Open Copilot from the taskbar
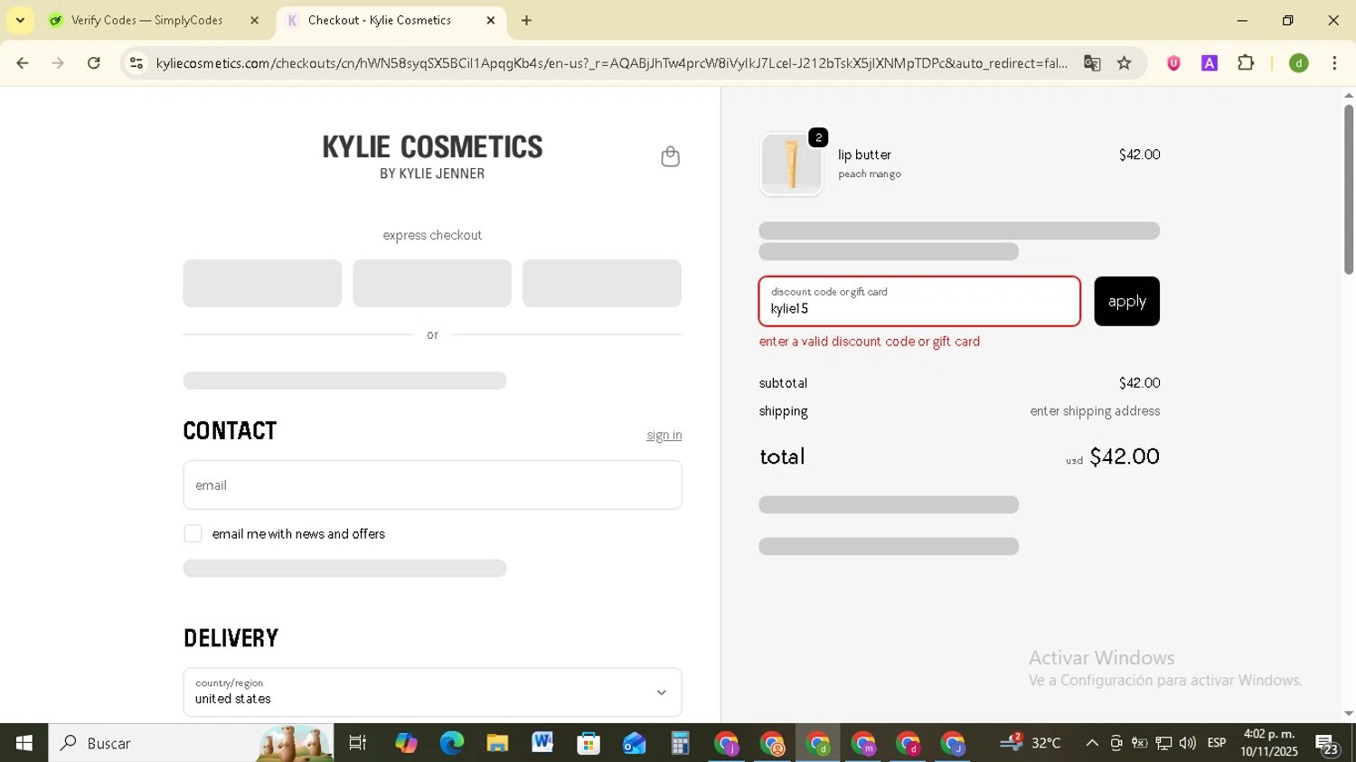This screenshot has height=762, width=1356. (x=406, y=743)
